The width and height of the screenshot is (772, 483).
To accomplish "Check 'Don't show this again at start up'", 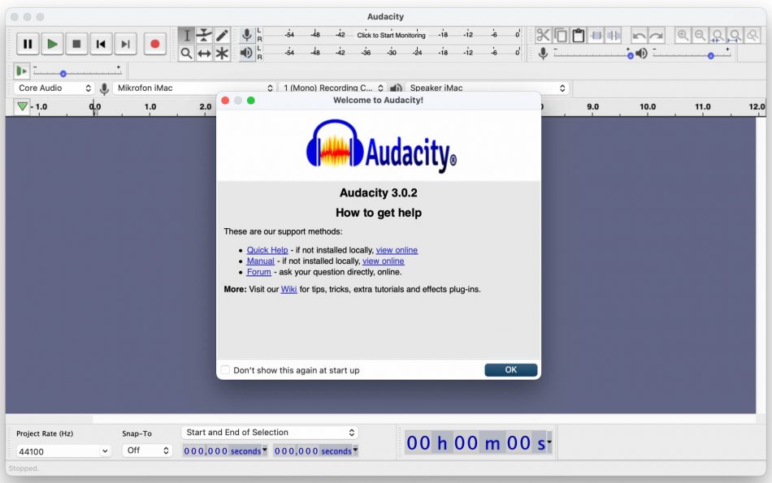I will [x=225, y=370].
